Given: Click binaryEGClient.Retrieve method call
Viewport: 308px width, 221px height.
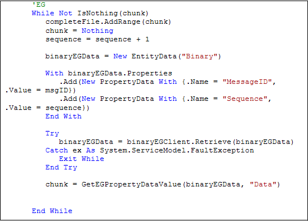Looking at the screenshot, I should pos(179,142).
